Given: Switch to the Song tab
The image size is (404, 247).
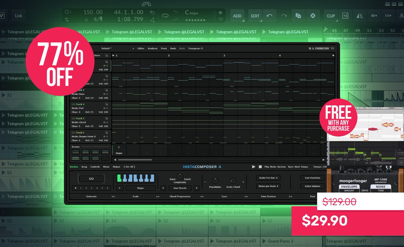Looking at the screenshot, I should 84,167.
